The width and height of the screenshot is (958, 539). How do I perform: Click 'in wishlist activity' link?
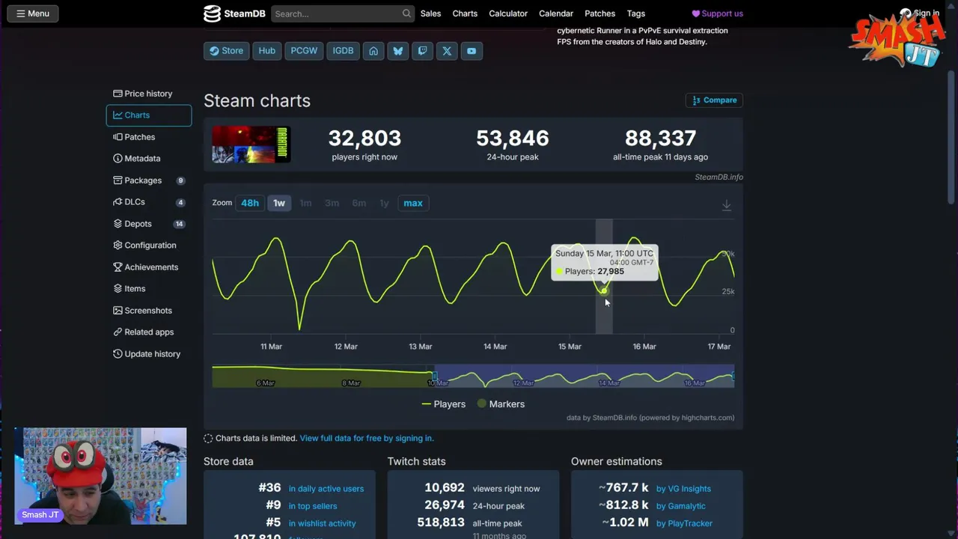tap(322, 523)
